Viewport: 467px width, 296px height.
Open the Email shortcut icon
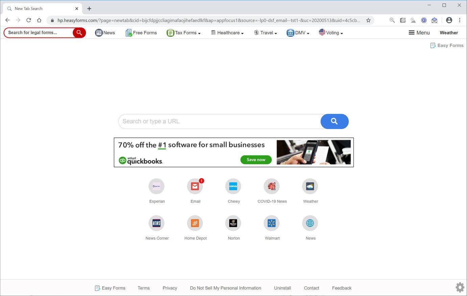click(x=195, y=186)
